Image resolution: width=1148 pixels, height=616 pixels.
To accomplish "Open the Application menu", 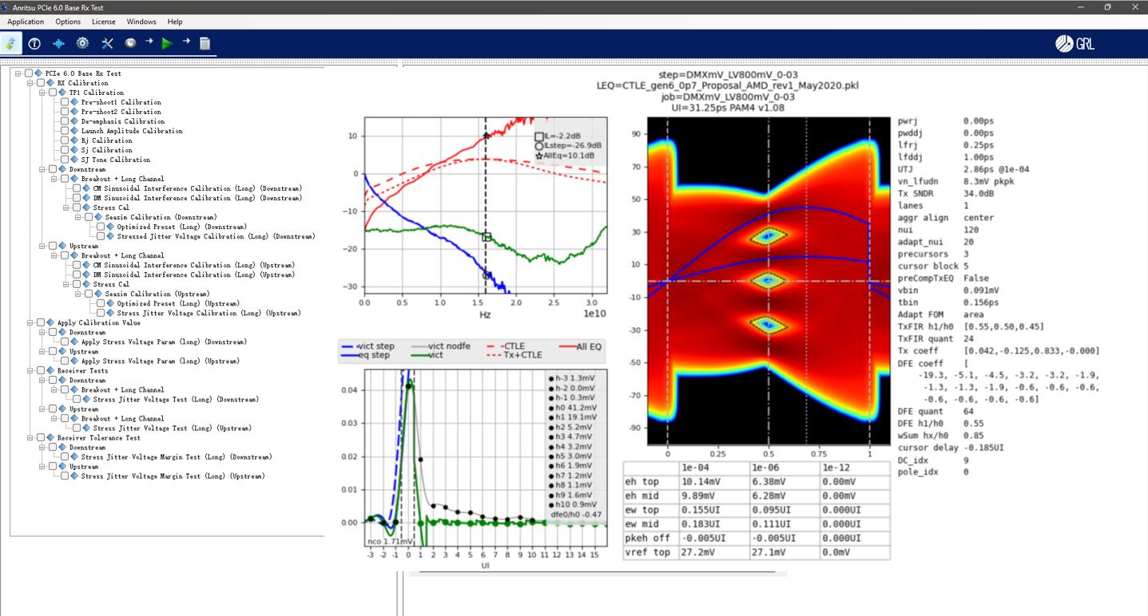I will click(26, 22).
